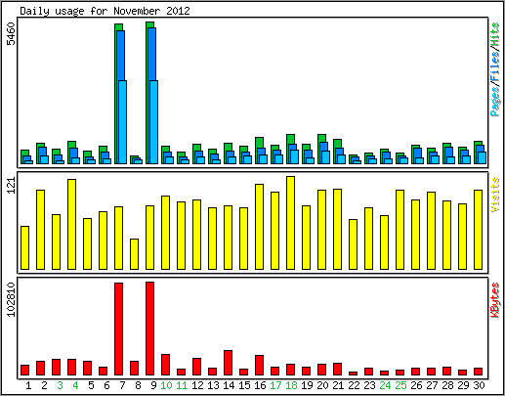This screenshot has width=505, height=396.
Task: Click the green Hits legend word
Action: point(495,34)
